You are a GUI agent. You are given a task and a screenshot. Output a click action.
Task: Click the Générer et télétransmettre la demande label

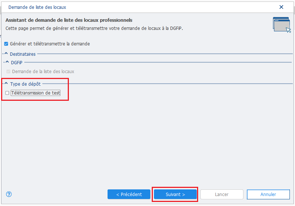click(50, 44)
